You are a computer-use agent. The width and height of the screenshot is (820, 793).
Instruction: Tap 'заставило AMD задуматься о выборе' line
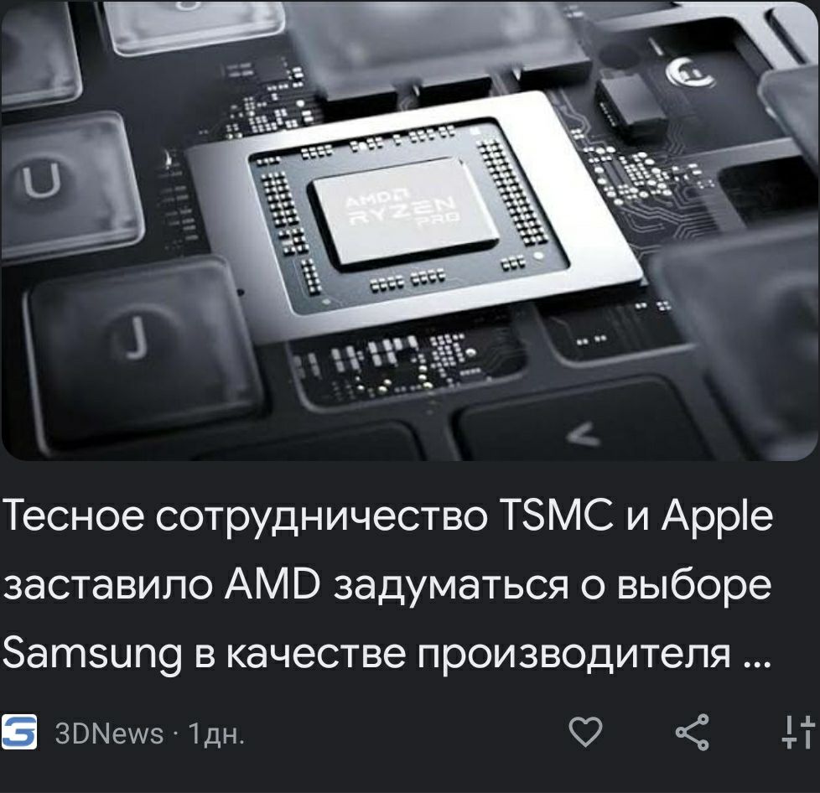(x=387, y=584)
